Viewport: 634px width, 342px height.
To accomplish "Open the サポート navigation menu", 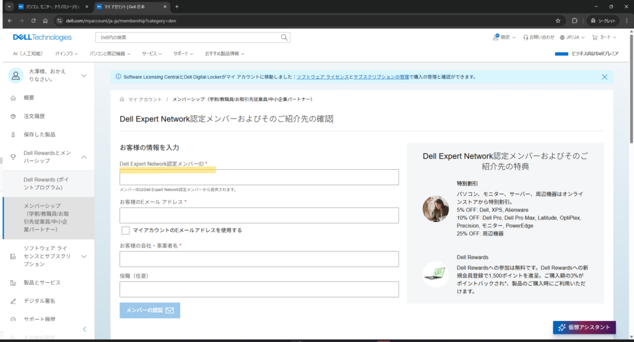I will click(x=184, y=54).
